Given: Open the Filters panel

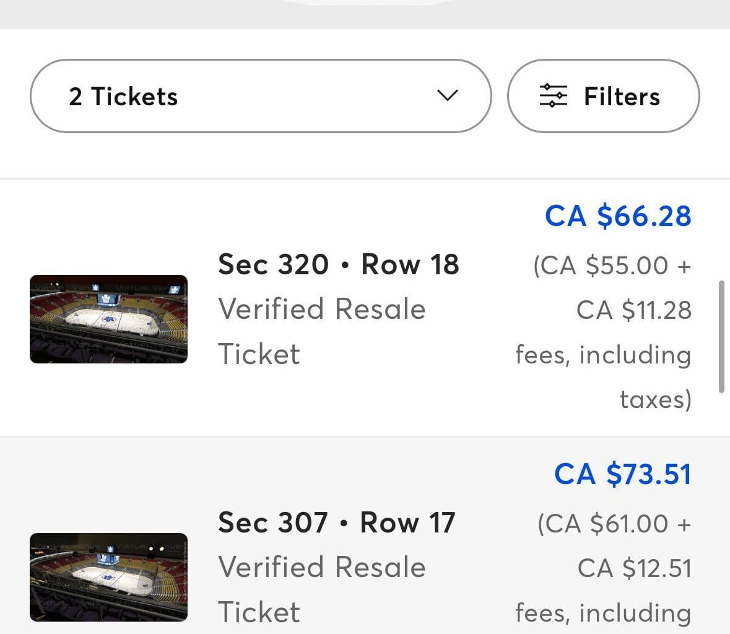Looking at the screenshot, I should coord(604,96).
